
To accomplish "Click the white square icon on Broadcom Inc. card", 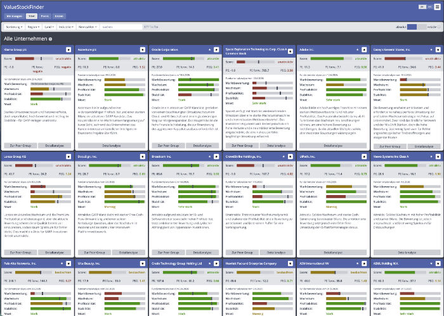I will [x=216, y=156].
